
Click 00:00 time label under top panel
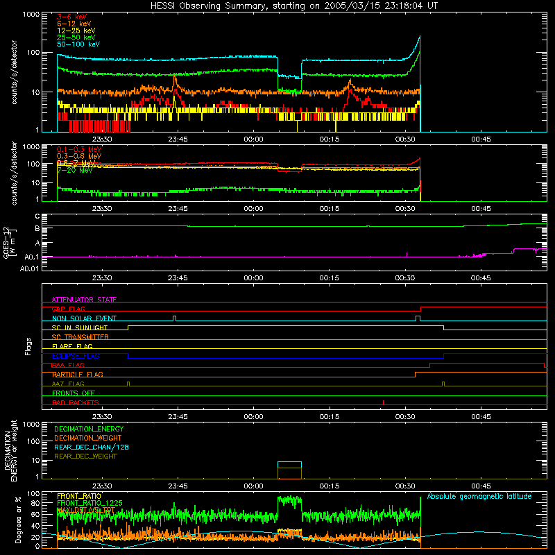[x=253, y=139]
